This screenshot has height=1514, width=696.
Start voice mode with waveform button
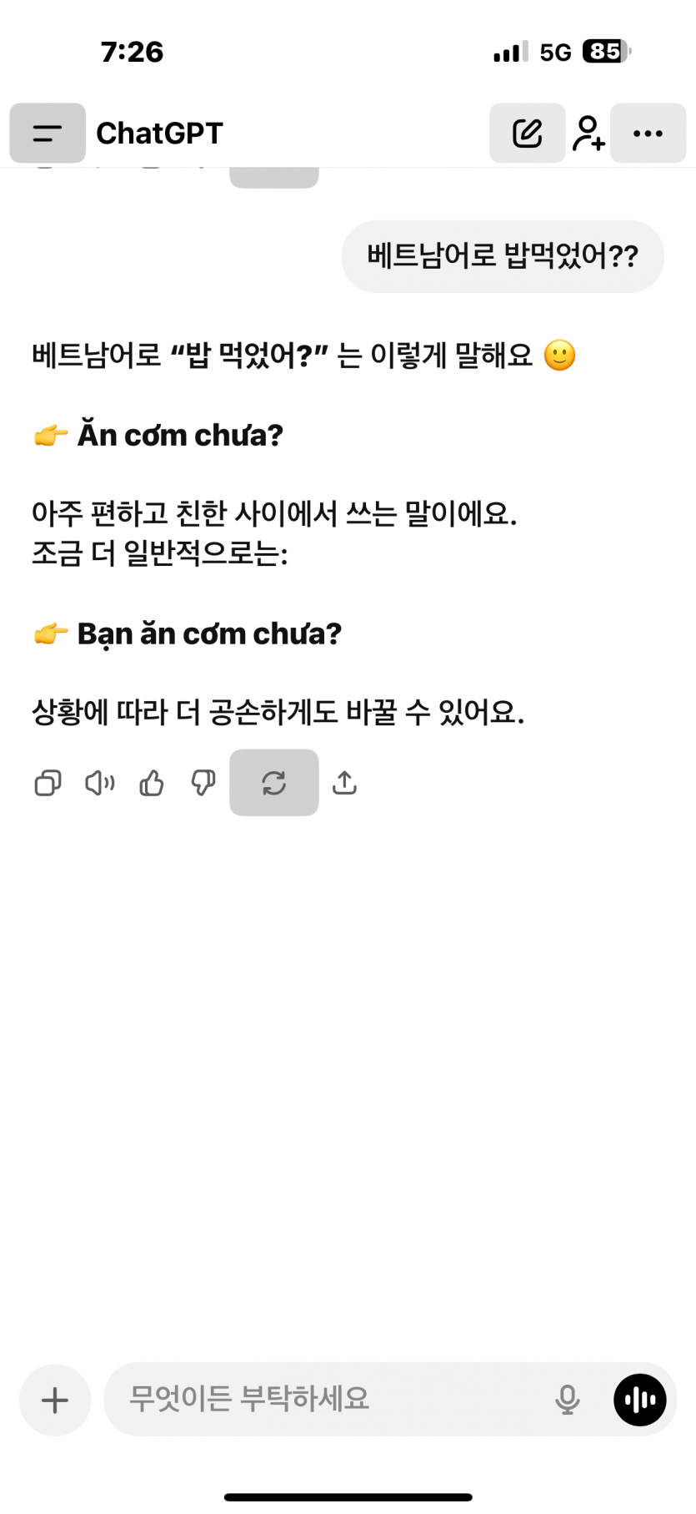639,1400
